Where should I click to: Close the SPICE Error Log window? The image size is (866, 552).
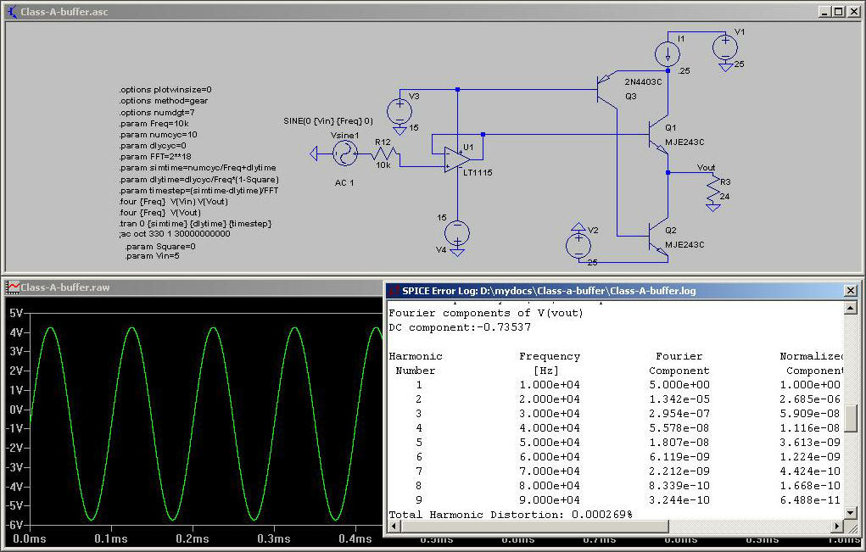[851, 290]
